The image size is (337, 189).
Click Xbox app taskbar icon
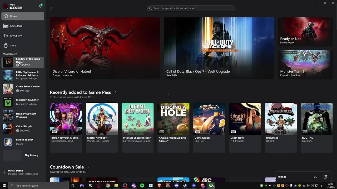tap(211, 186)
